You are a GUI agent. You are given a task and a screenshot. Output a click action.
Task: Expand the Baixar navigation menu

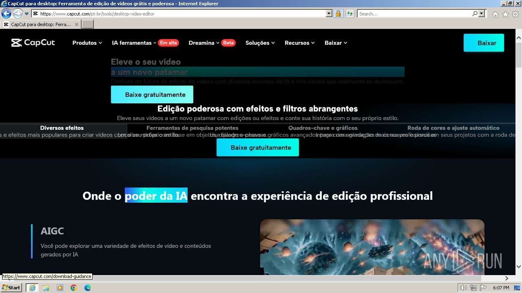[336, 43]
